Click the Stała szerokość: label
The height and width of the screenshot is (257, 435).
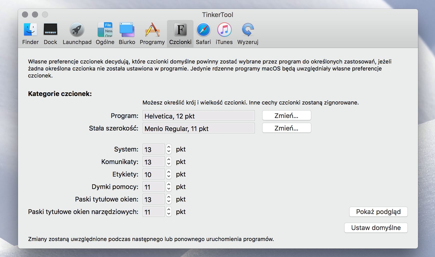tap(114, 128)
